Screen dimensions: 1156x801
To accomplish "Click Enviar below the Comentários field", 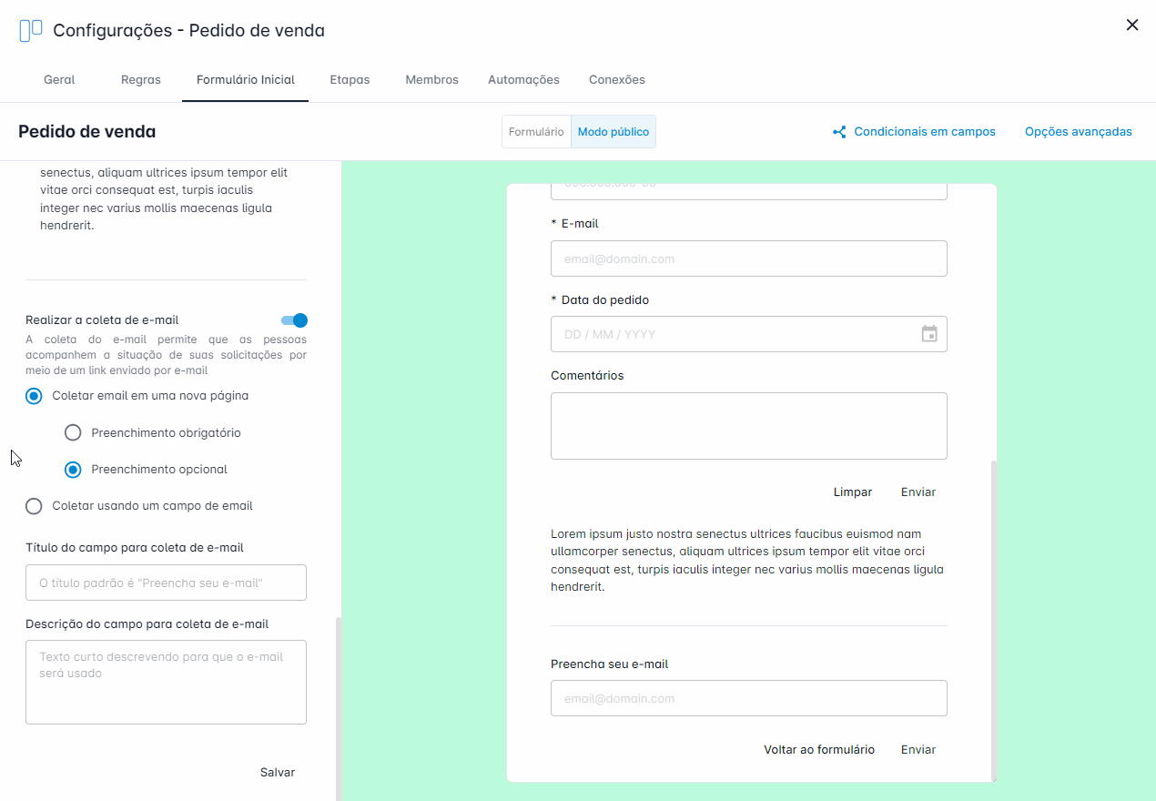I will pyautogui.click(x=918, y=492).
